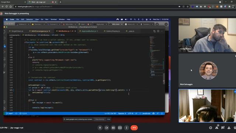Turn off the camera in Meet
Viewport: 236px width, 133px height.
pos(107,128)
